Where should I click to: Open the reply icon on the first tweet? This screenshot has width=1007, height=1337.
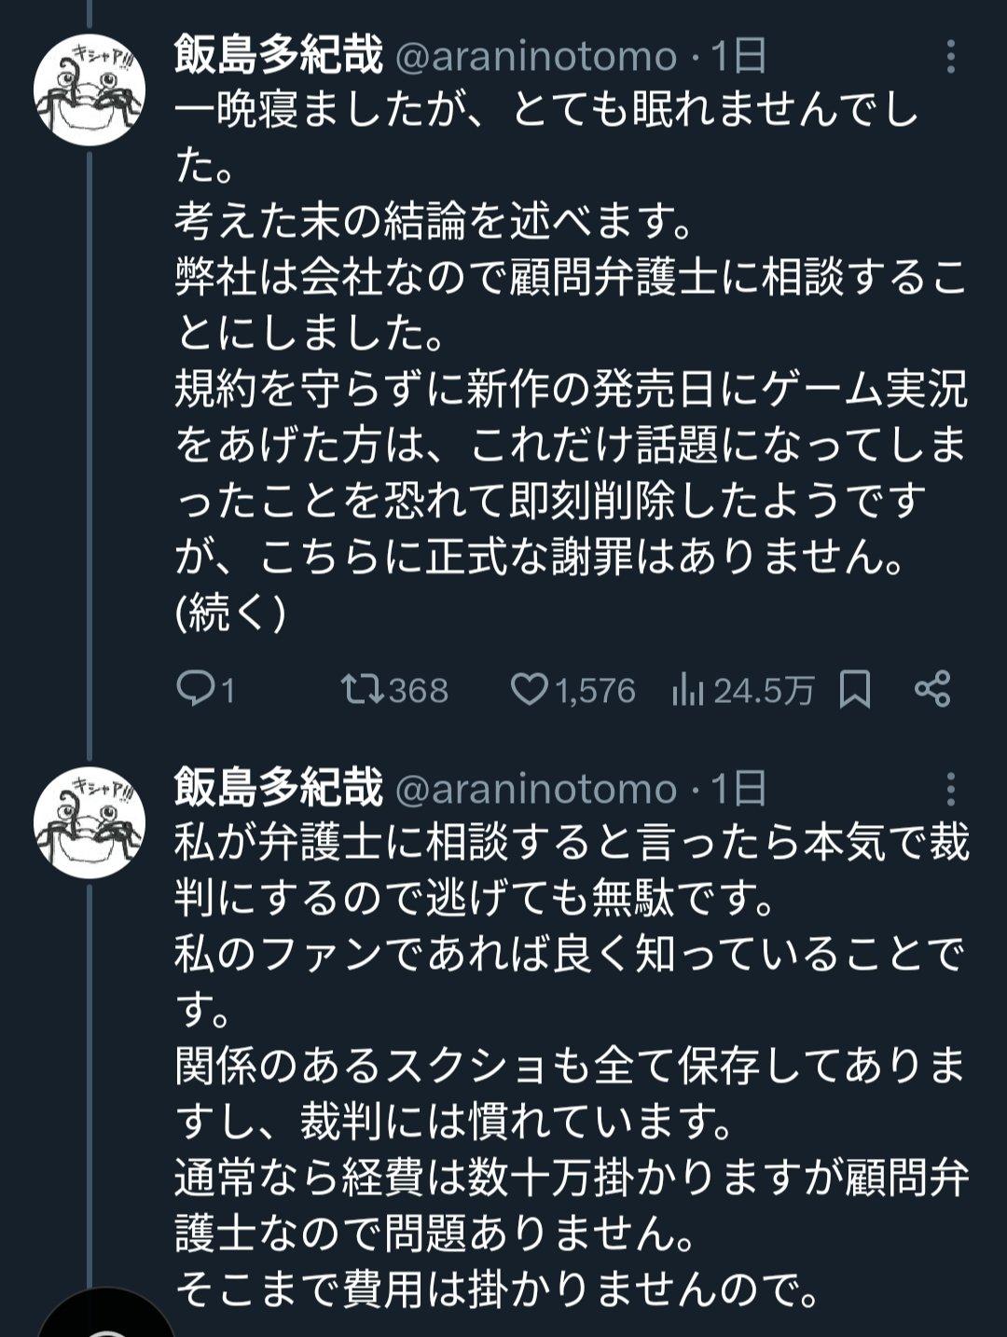[197, 690]
